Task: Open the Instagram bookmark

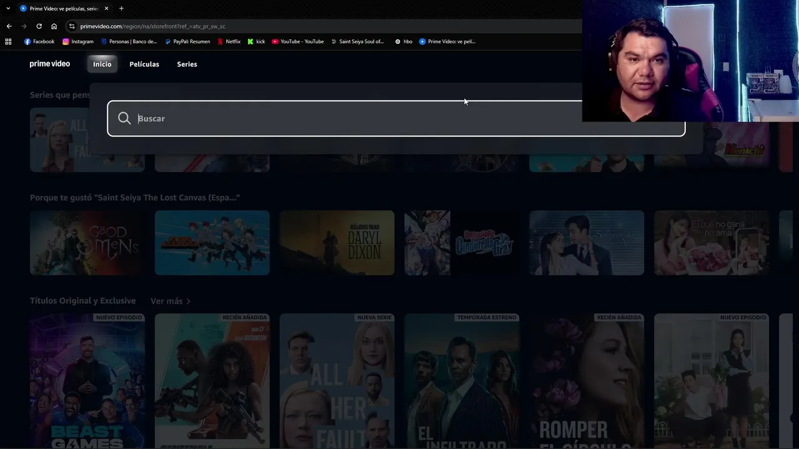Action: (78, 42)
